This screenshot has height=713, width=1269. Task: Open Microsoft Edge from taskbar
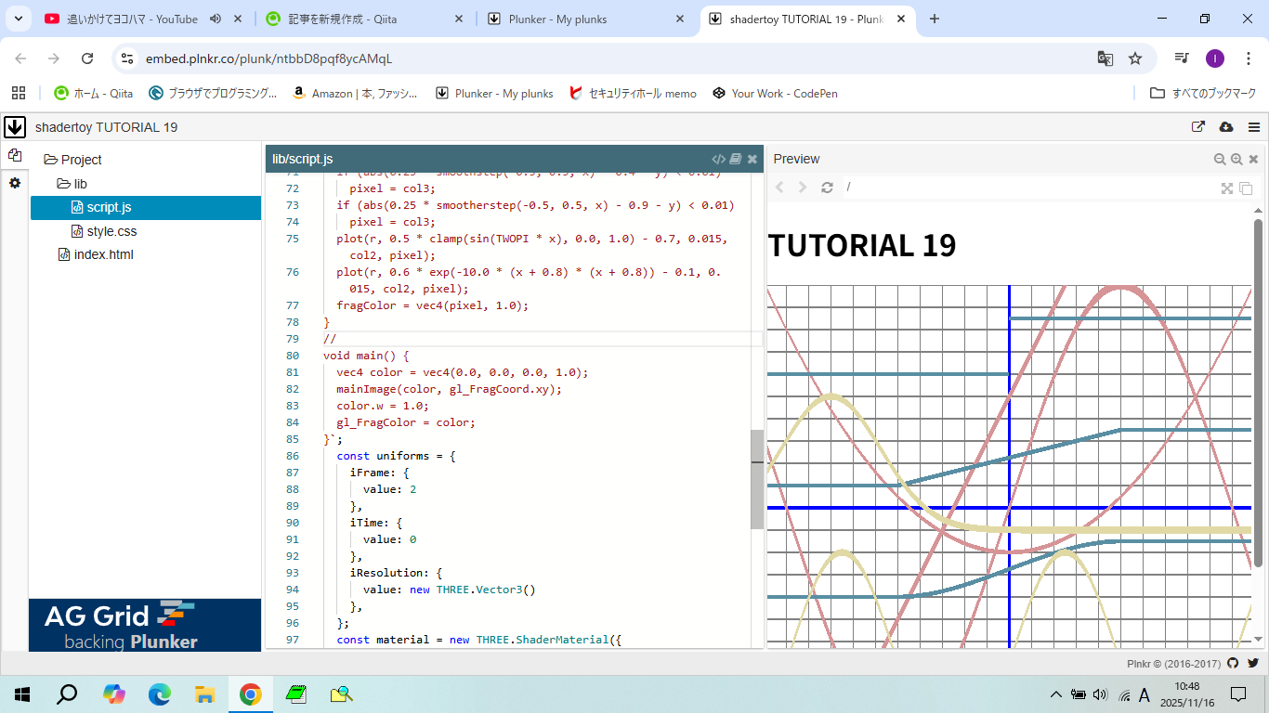[160, 694]
